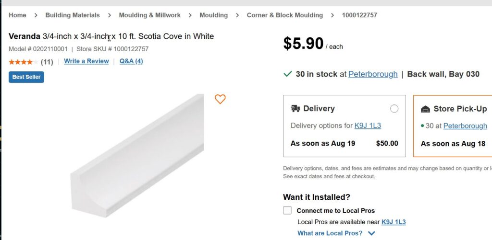The width and height of the screenshot is (492, 240).
Task: Open Building Materials breadcrumb
Action: 73,15
